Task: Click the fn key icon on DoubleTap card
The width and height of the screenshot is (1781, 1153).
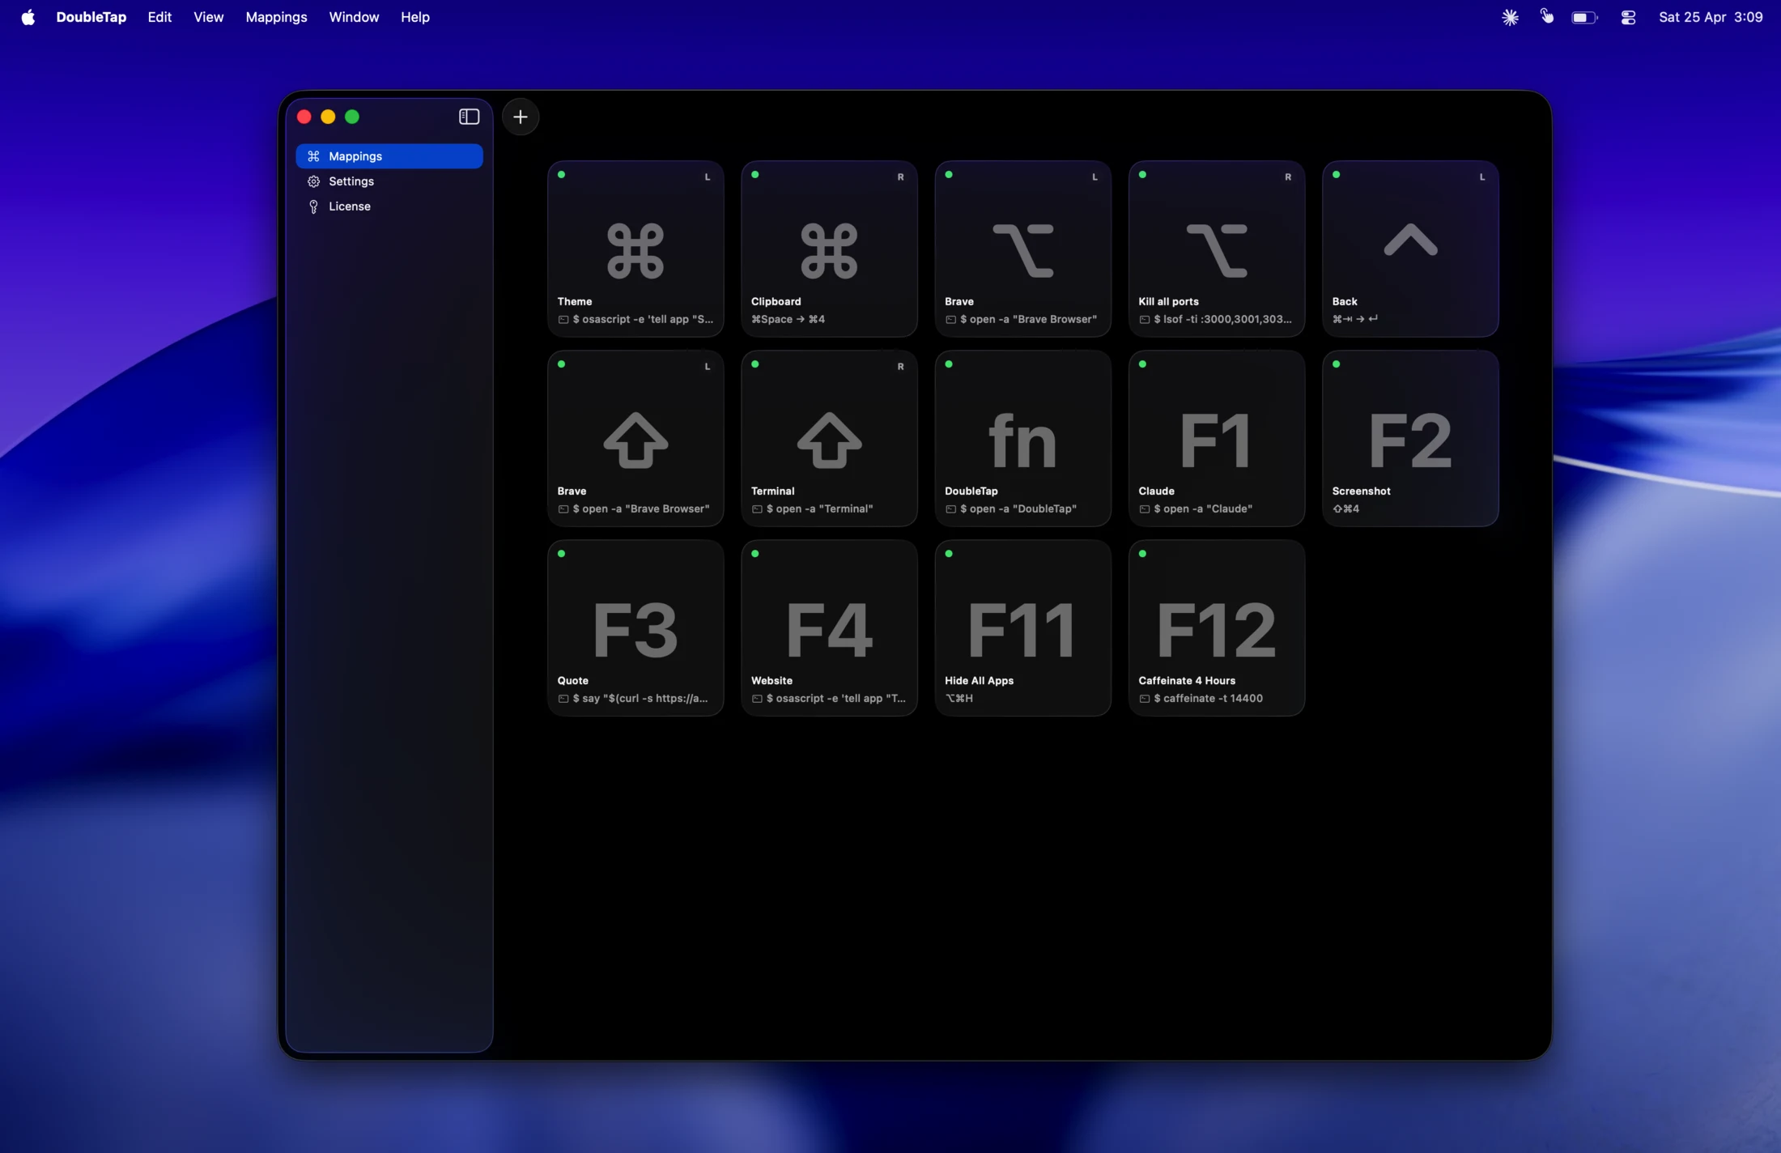Action: tap(1022, 440)
